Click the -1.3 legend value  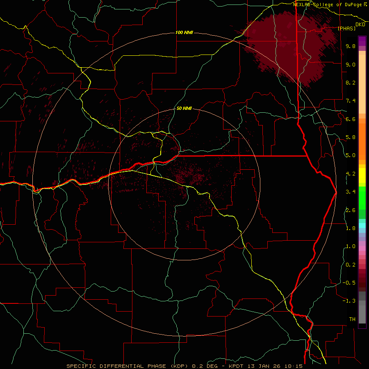(349, 301)
